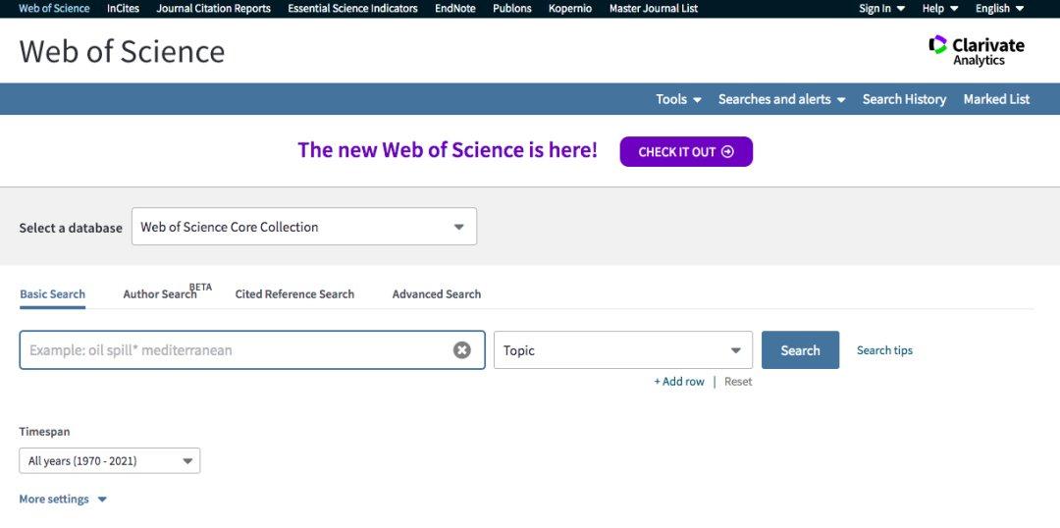Switch to Advanced Search tab
Viewport: 1060px width, 528px height.
tap(437, 294)
